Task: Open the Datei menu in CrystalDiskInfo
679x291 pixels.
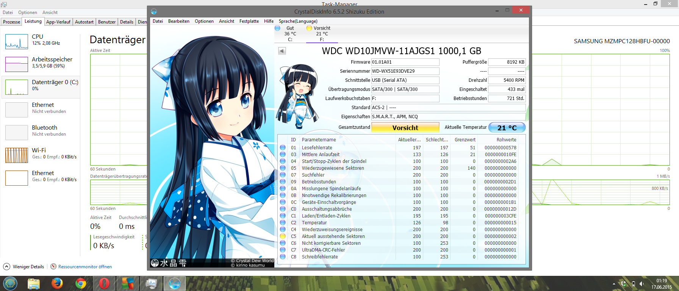Action: click(x=158, y=21)
